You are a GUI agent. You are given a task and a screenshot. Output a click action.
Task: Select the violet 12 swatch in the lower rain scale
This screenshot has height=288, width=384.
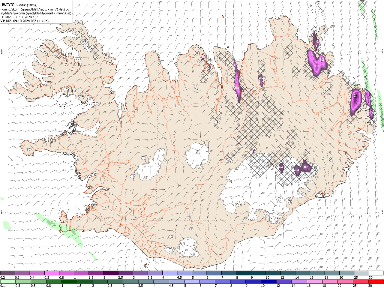(x=284, y=281)
